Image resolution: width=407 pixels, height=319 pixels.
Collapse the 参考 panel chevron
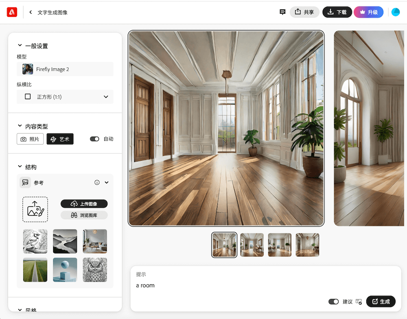(107, 183)
